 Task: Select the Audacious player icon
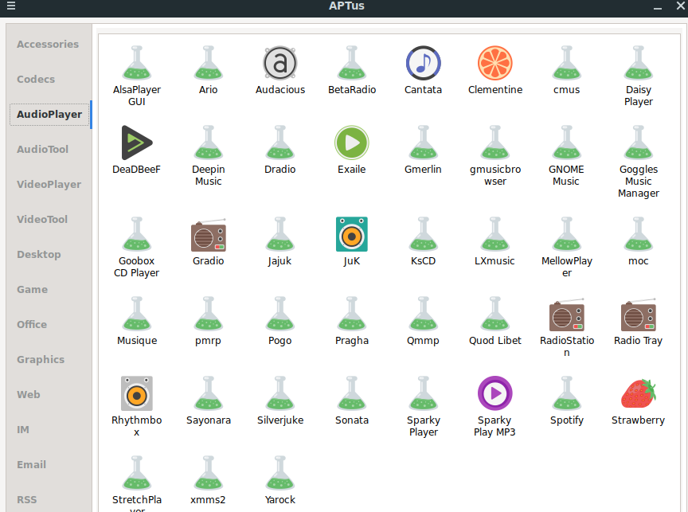[x=280, y=63]
